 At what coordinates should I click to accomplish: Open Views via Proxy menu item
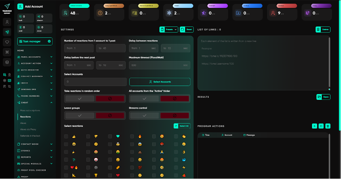tap(28, 129)
